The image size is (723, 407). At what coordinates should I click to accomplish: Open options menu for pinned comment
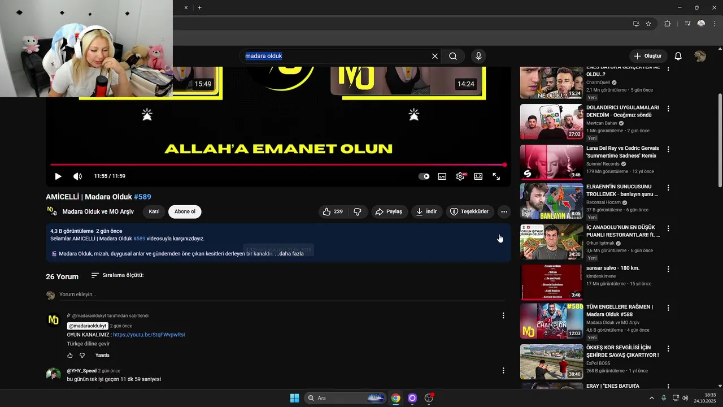[x=503, y=315]
